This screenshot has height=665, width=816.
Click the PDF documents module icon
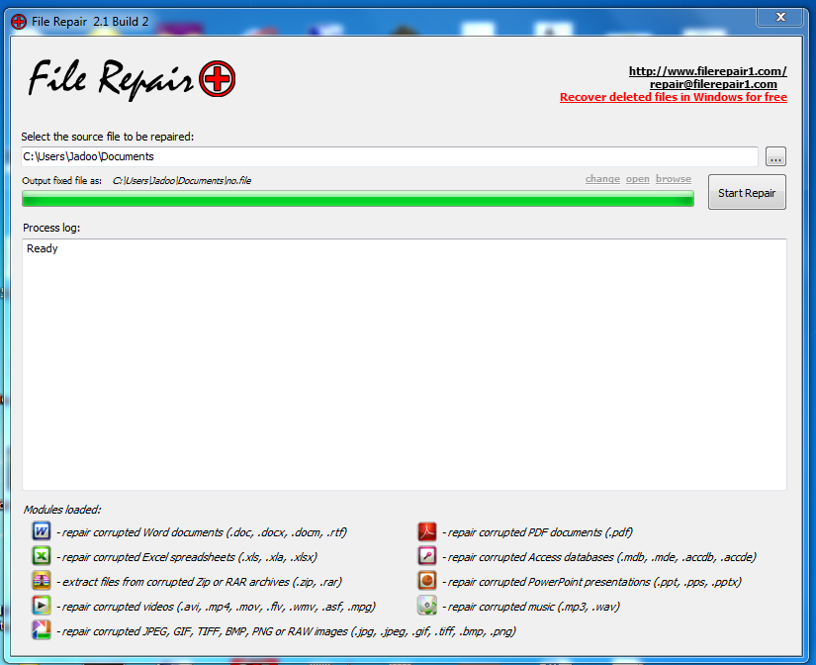click(x=427, y=531)
